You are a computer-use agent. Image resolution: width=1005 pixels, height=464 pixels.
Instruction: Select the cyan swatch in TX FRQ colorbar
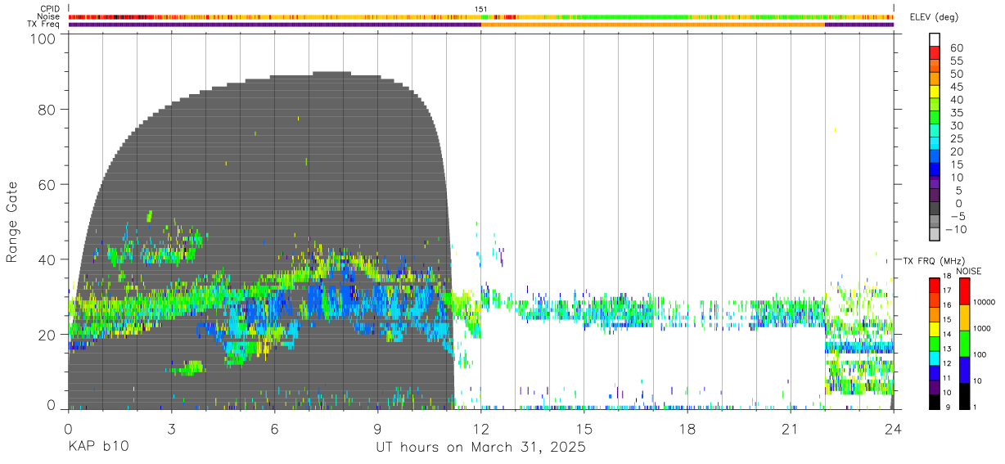pos(935,358)
